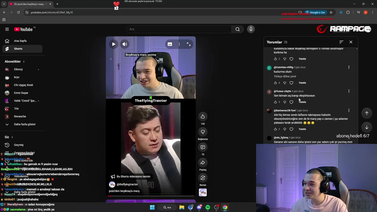Expand the Abonelikler section chevron
Screen dimensions: 377x212
pos(24,62)
